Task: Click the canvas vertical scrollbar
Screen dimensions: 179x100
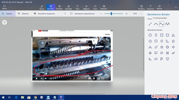Action: (143, 55)
